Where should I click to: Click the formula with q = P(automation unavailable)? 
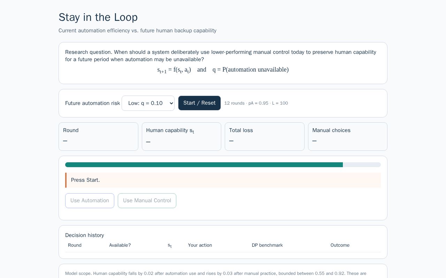tap(223, 70)
